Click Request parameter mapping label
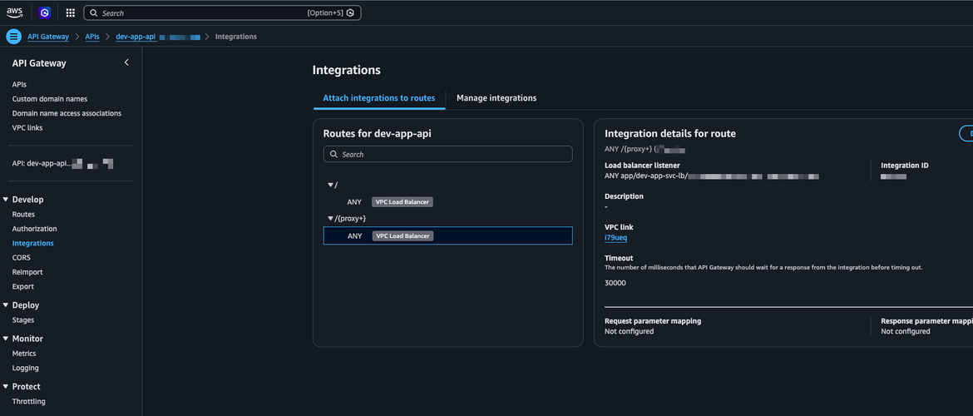 pos(653,321)
